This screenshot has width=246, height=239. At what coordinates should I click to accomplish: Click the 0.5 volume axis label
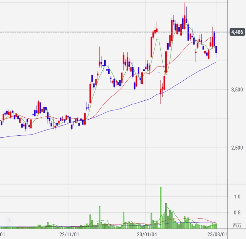pos(237,213)
